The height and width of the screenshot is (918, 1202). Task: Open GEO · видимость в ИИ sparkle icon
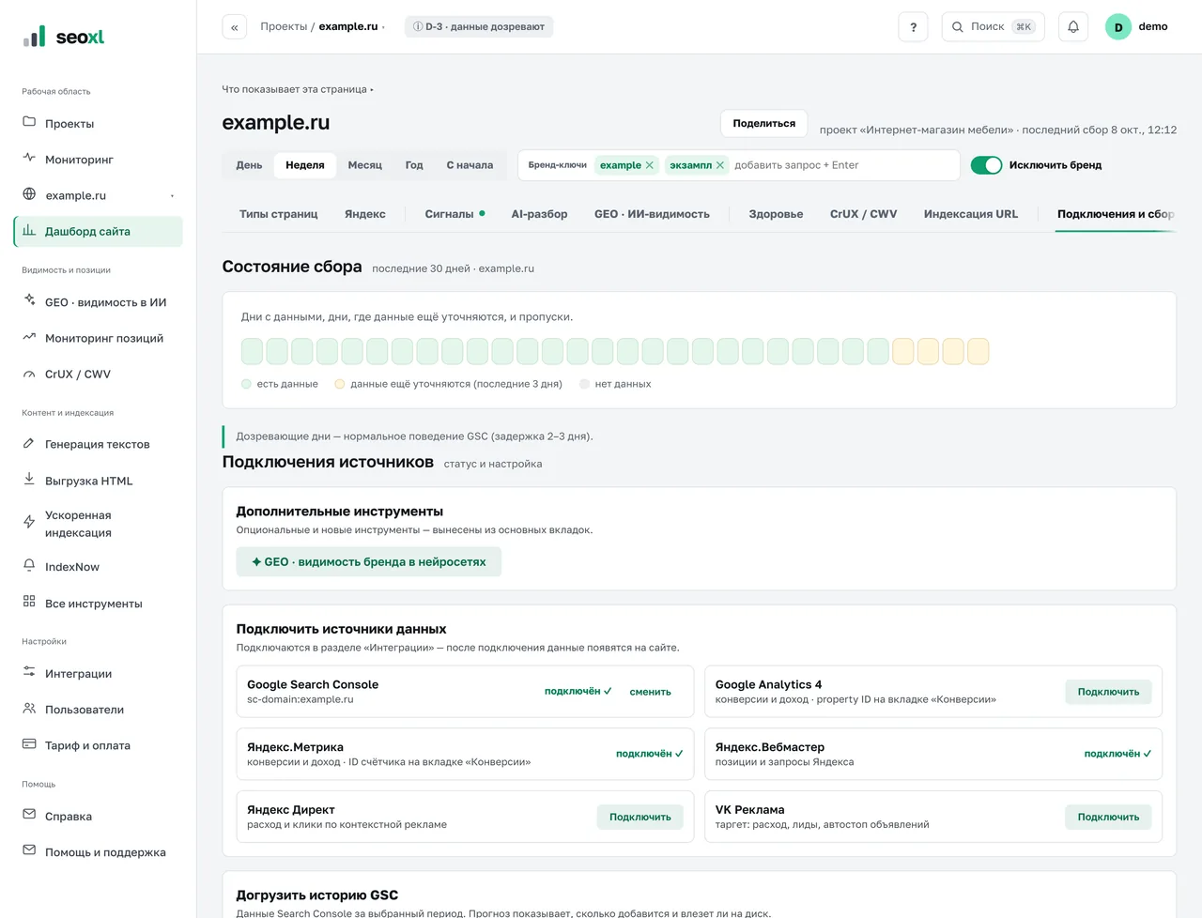coord(29,300)
